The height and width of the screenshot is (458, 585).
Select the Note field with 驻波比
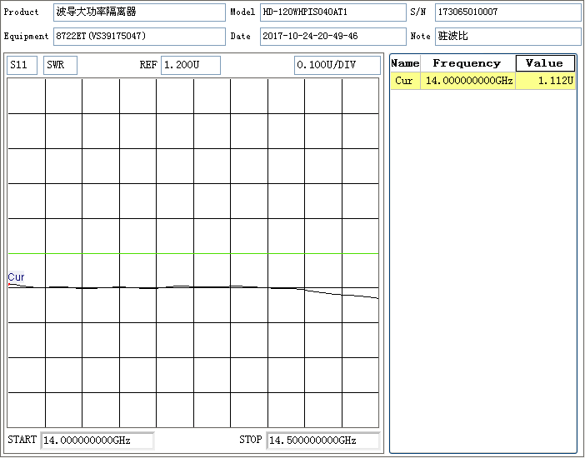point(507,37)
